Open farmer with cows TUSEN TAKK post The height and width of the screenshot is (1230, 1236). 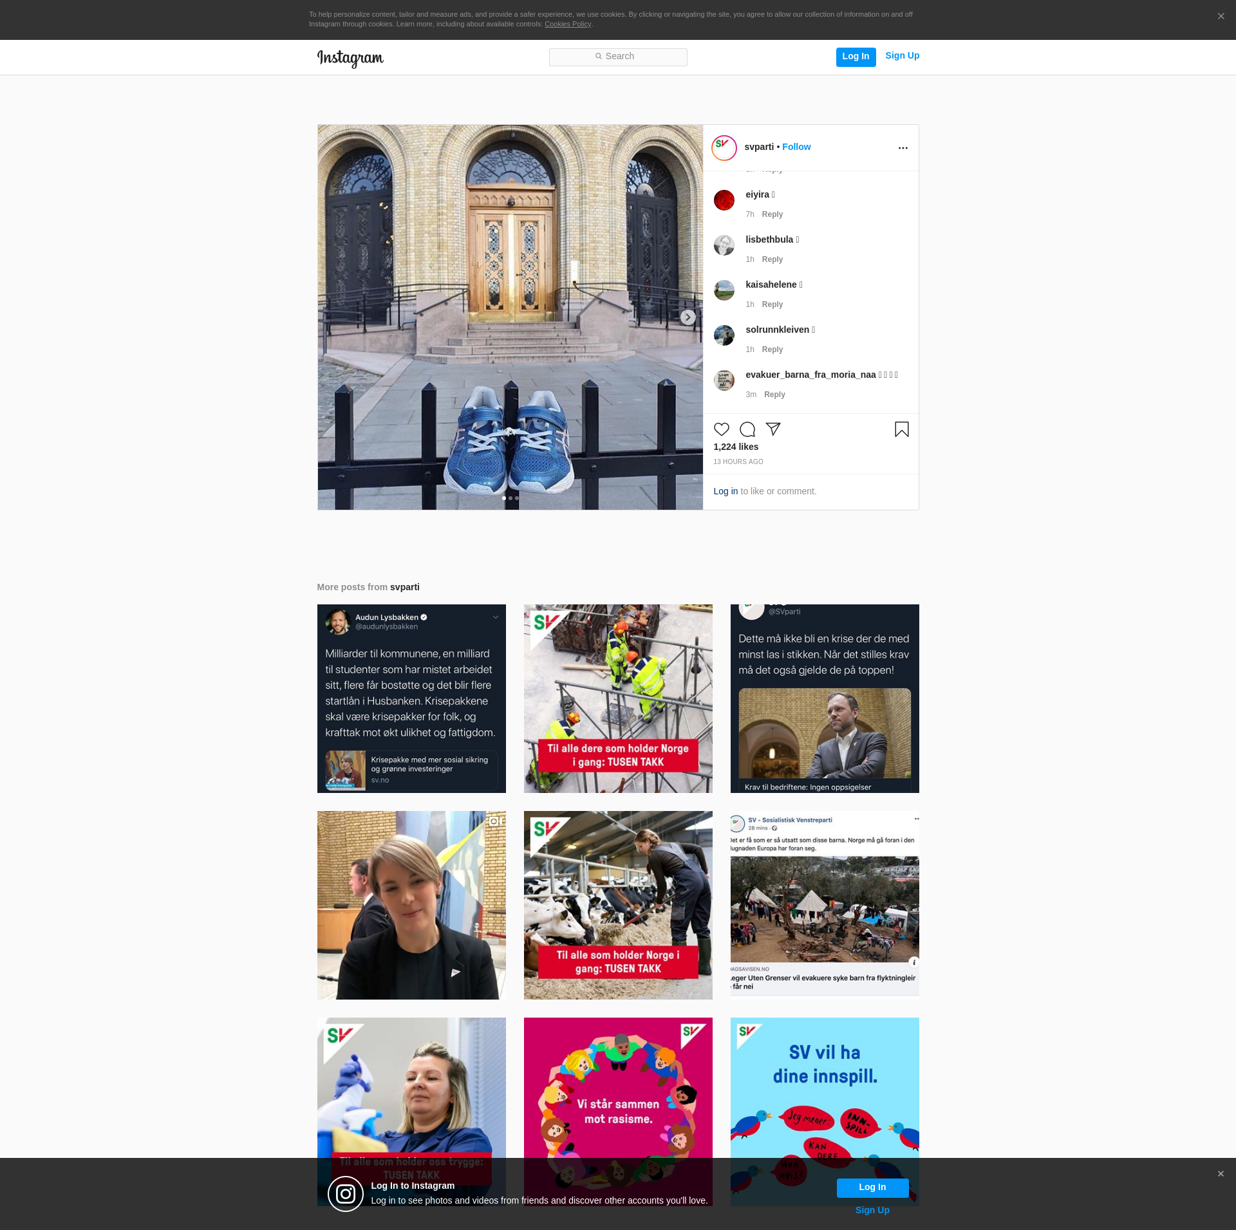point(618,905)
